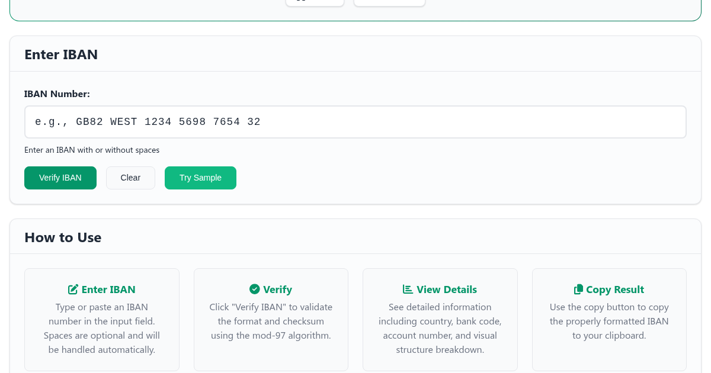This screenshot has width=711, height=373.
Task: Click the 'View Details' step title text
Action: point(447,290)
